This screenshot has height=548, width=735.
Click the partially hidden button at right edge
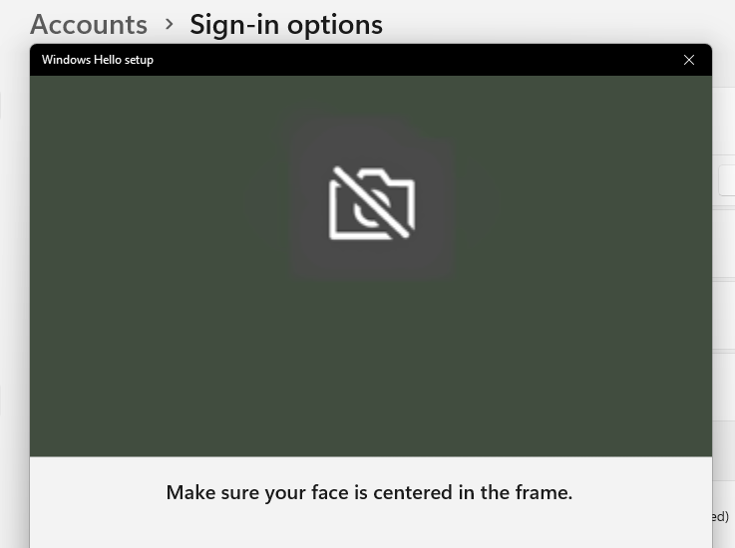click(727, 180)
